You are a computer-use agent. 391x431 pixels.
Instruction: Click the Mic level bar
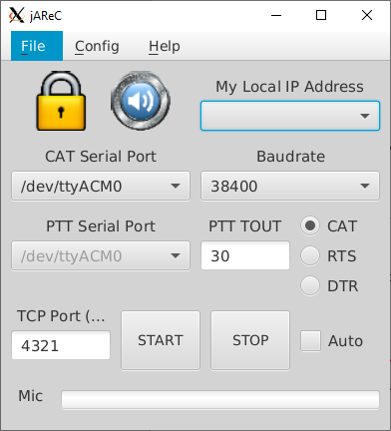220,399
